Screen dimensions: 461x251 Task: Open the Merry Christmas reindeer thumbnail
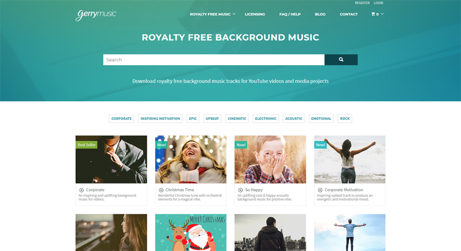click(x=191, y=232)
